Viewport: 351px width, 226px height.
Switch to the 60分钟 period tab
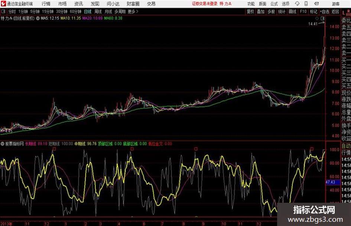point(75,12)
